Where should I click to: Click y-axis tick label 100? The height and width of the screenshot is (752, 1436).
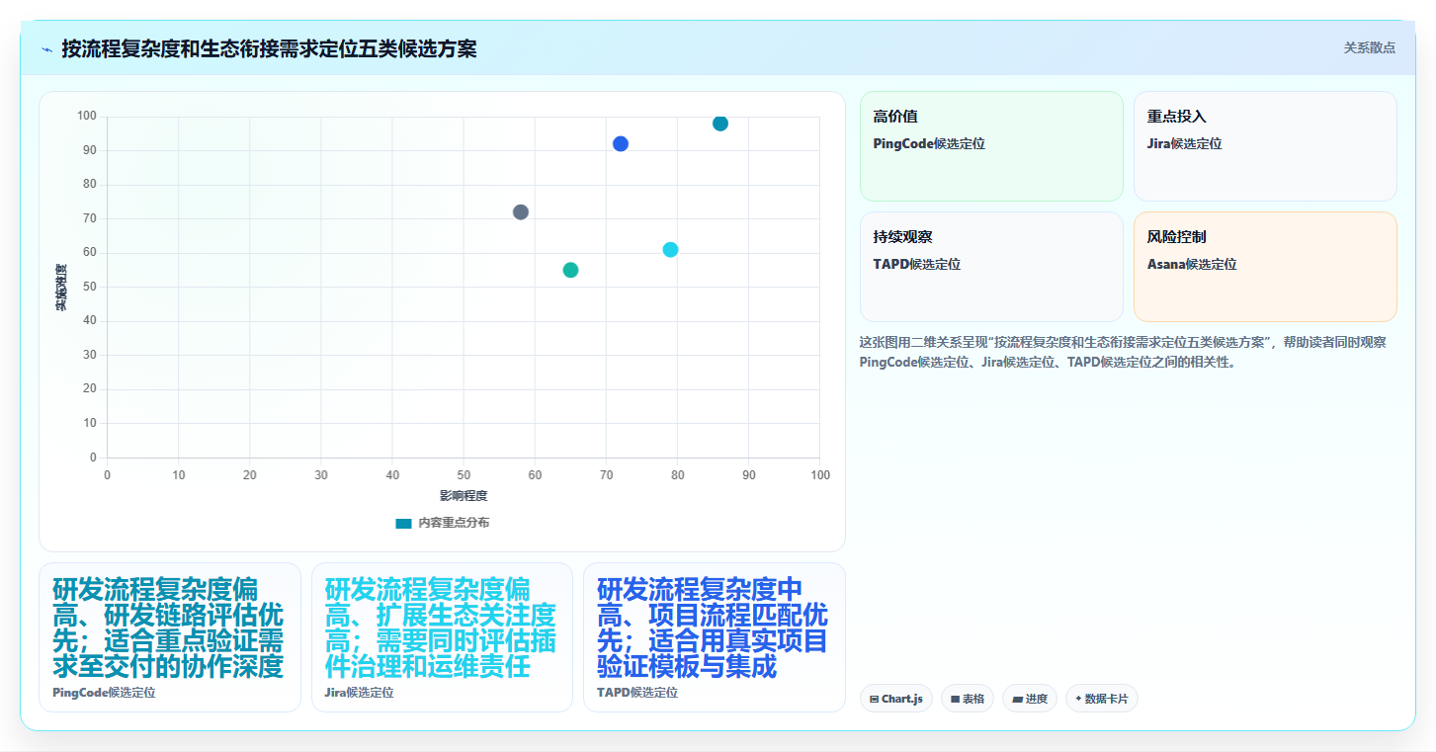click(x=87, y=117)
